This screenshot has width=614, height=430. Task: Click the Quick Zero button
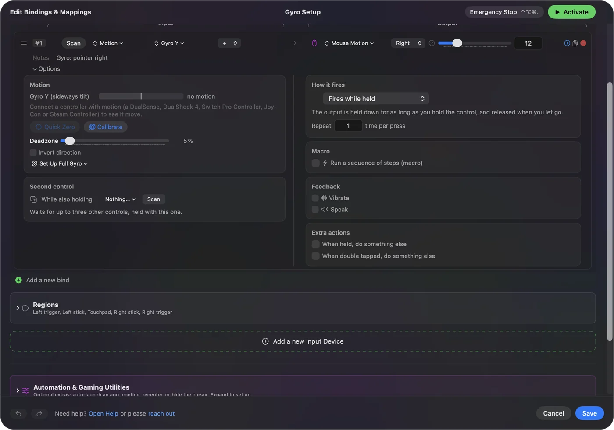[55, 127]
